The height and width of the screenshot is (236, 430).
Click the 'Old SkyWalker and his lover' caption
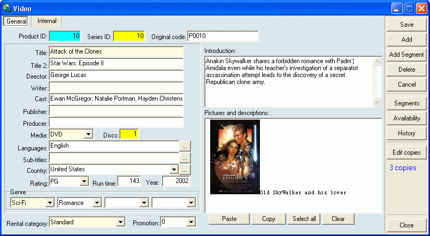303,193
